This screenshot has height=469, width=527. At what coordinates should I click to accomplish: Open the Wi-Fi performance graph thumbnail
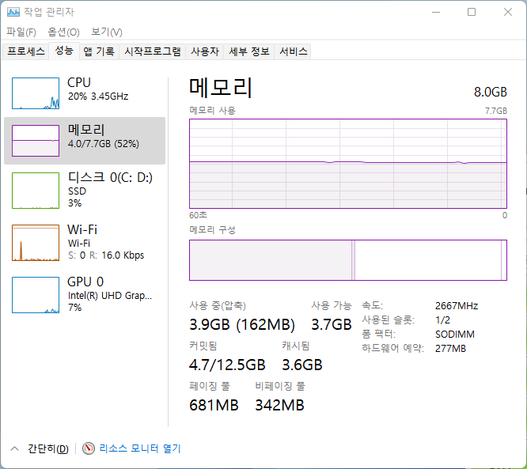36,242
